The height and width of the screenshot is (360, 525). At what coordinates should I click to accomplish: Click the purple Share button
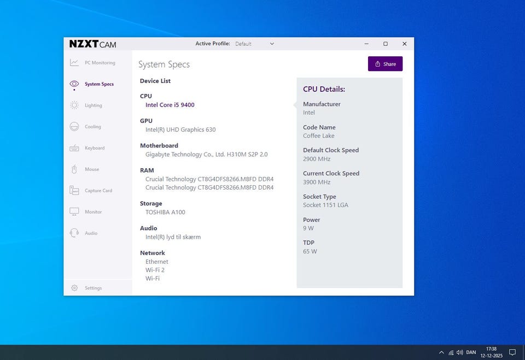click(385, 64)
